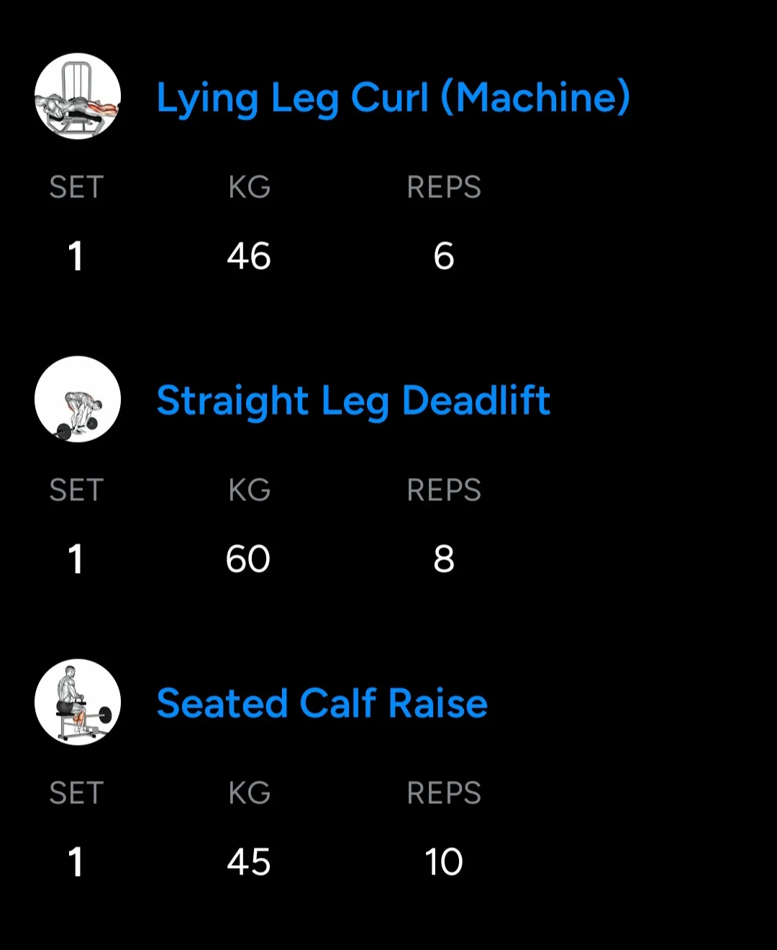Select the 60 kg value for Deadlift

coord(248,559)
